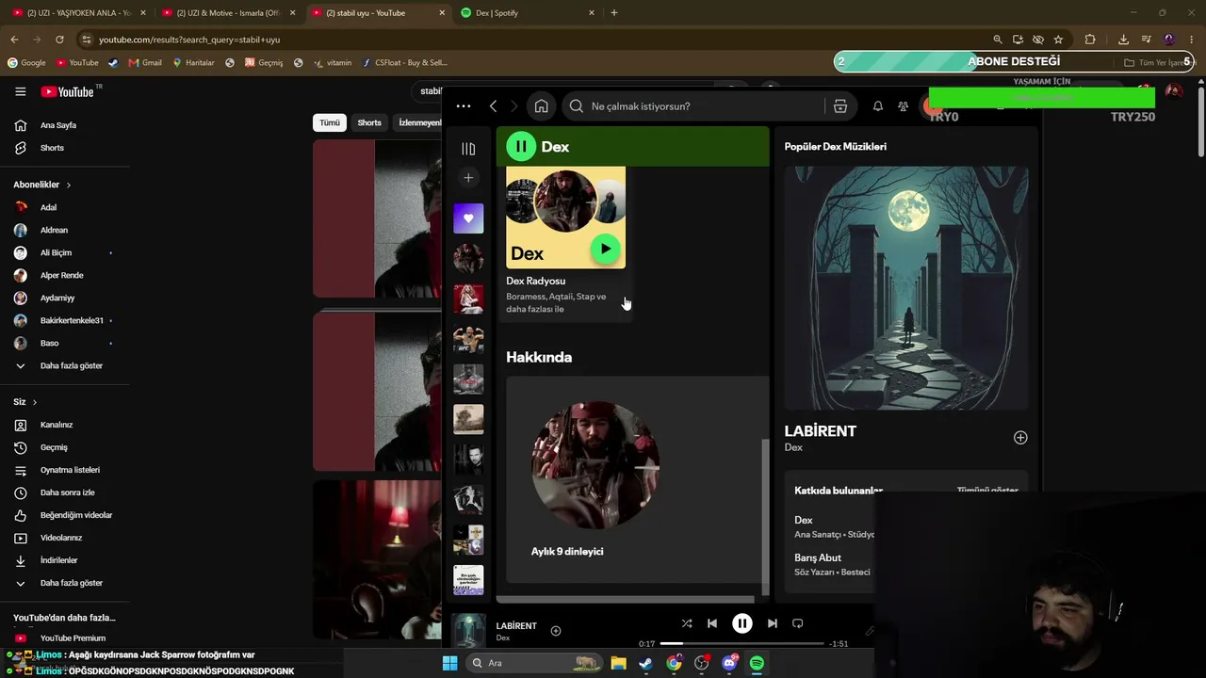Select the Barış Abut credit
Image resolution: width=1206 pixels, height=678 pixels.
click(x=818, y=557)
